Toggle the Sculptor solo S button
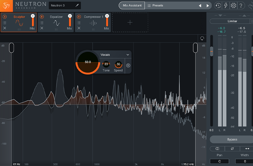 click(128, 65)
